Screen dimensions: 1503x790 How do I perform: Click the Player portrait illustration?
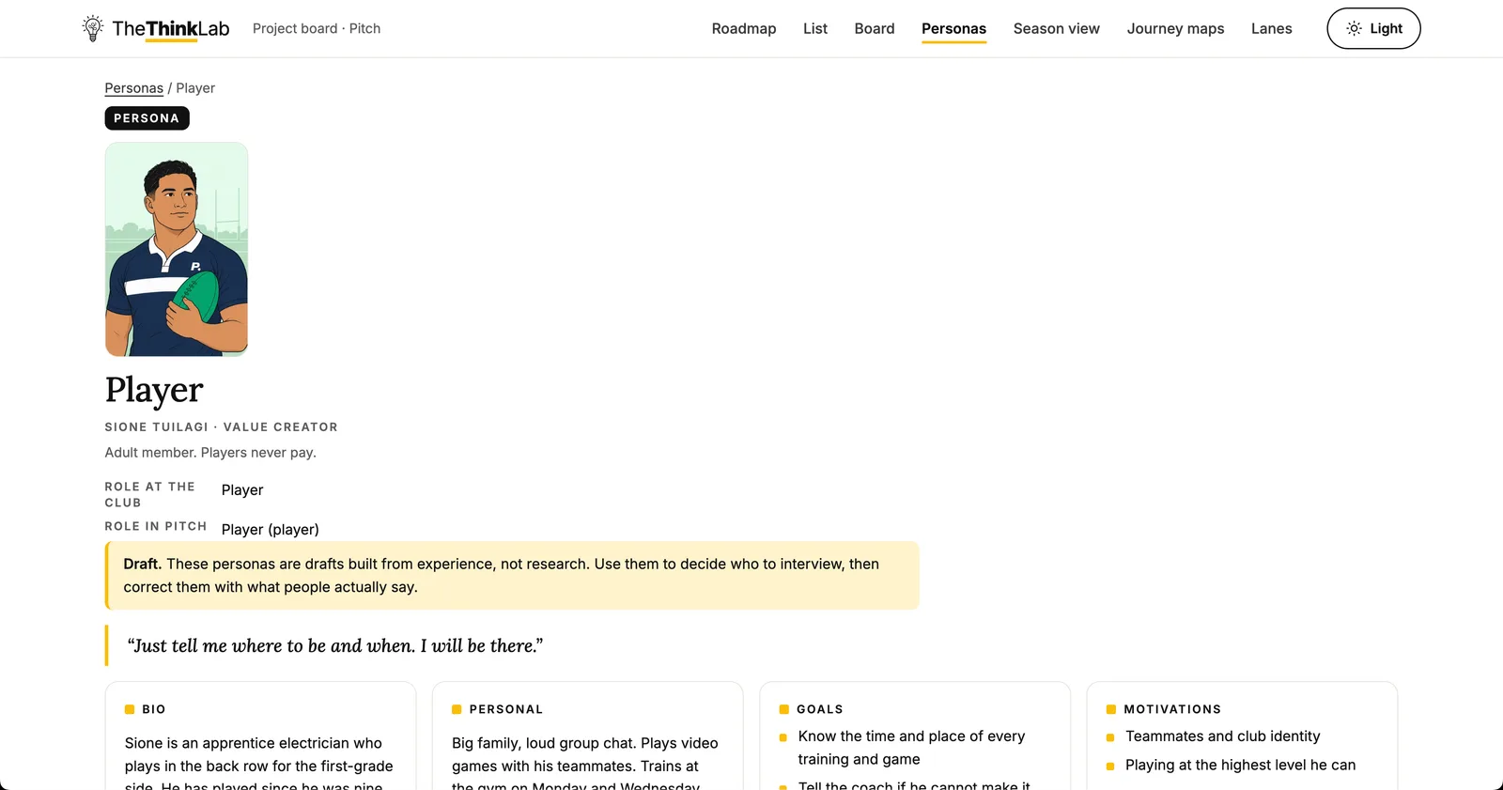177,249
